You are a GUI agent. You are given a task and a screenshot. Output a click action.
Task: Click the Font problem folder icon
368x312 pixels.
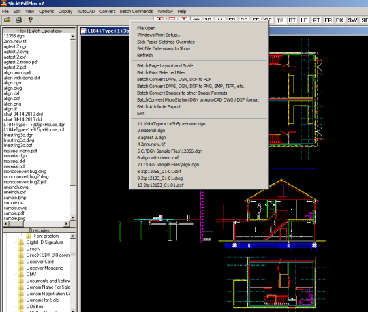(29, 236)
